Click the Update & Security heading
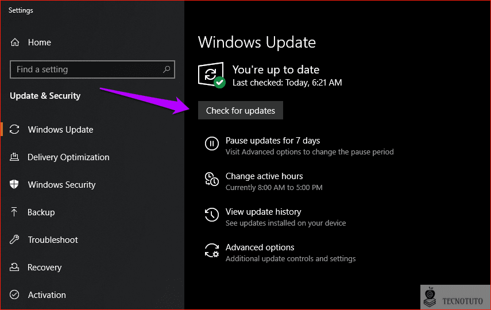 45,96
